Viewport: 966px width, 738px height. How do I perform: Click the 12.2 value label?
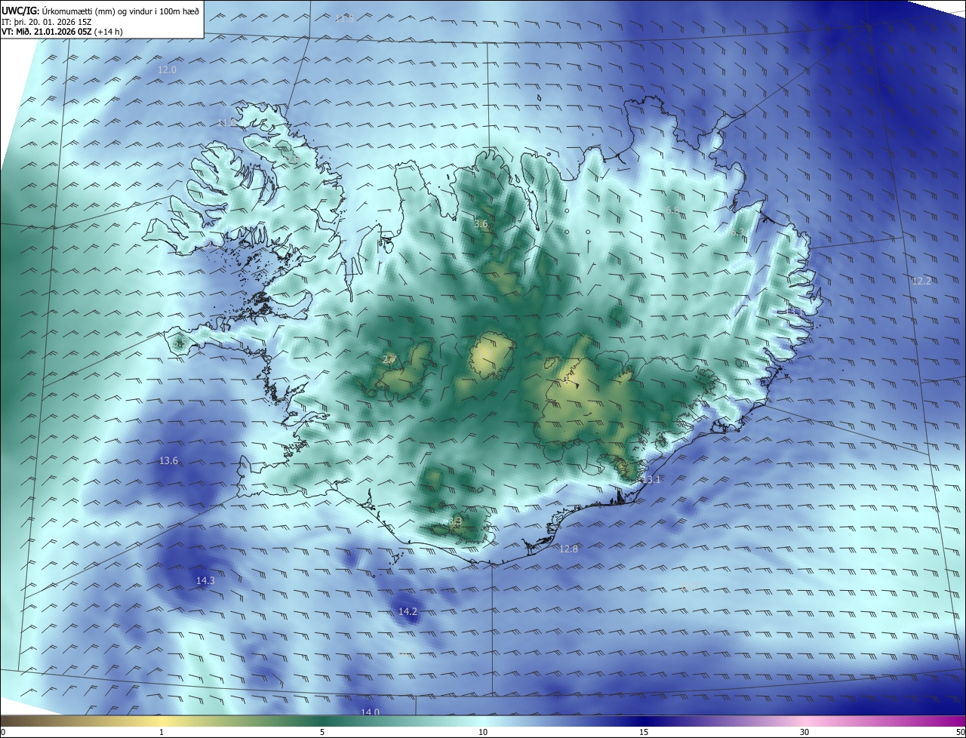pyautogui.click(x=921, y=281)
